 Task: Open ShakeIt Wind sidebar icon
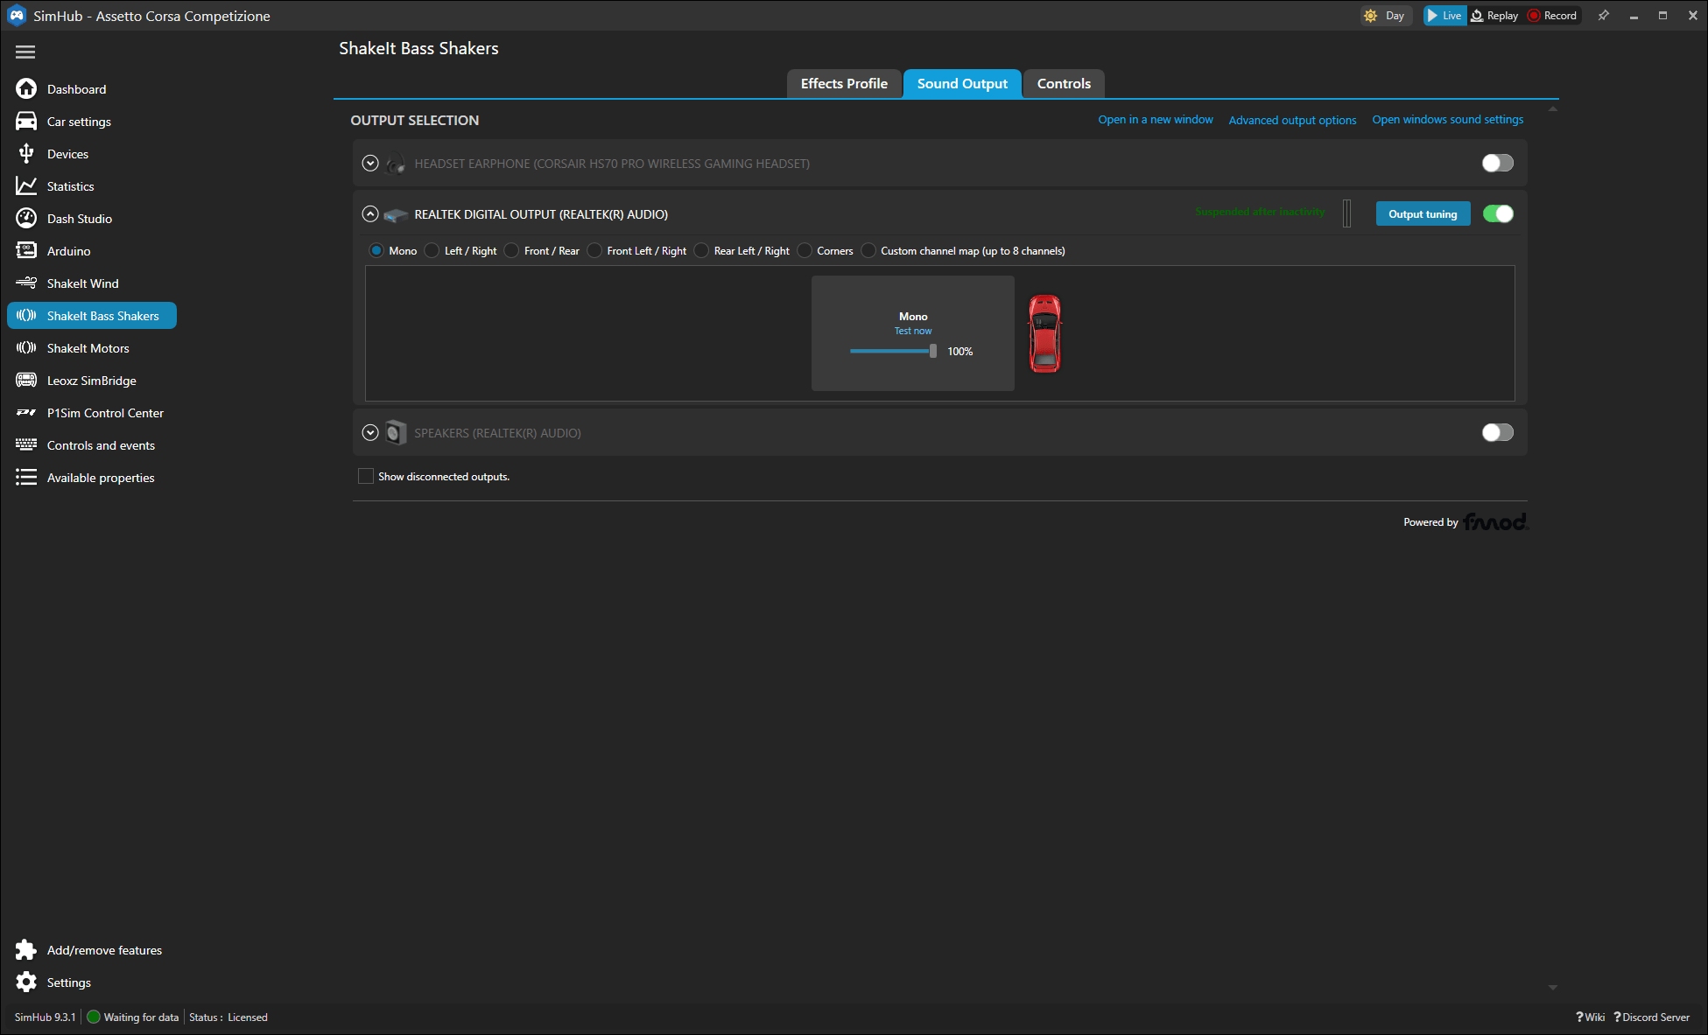tap(26, 283)
